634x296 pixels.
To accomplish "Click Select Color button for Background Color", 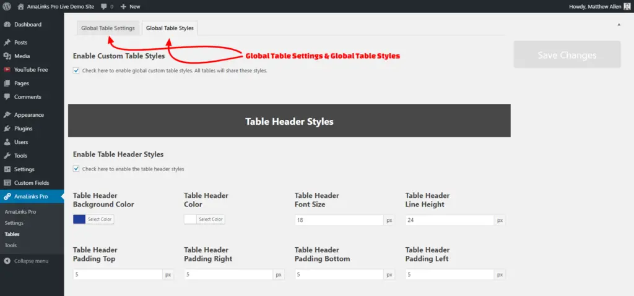I will pos(100,219).
